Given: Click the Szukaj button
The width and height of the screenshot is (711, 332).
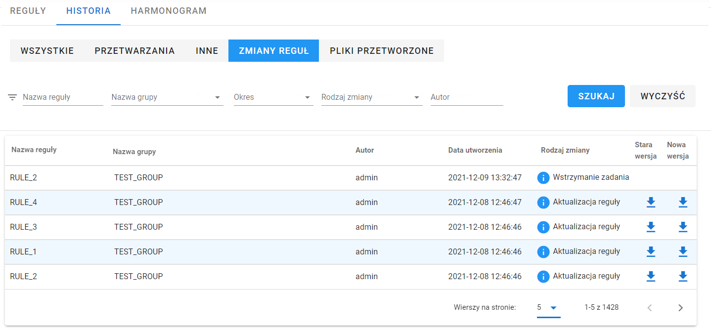Looking at the screenshot, I should 596,96.
